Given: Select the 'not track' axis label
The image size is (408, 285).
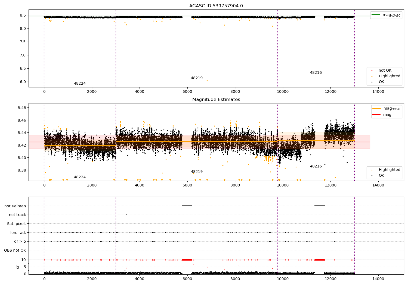Looking at the screenshot, I should pyautogui.click(x=17, y=215).
